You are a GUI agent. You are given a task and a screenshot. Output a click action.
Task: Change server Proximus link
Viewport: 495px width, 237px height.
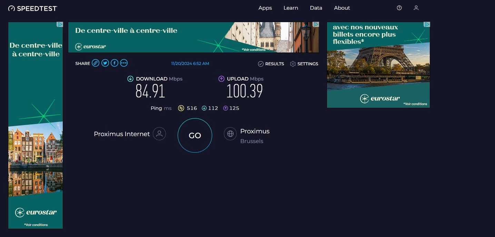[x=255, y=131]
